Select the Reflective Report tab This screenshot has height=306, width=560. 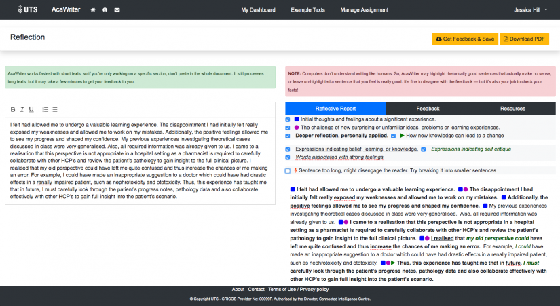pyautogui.click(x=335, y=109)
